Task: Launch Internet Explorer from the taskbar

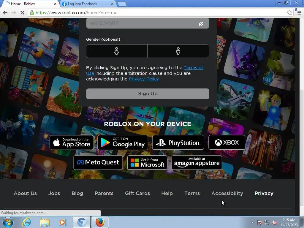Action: pos(26,222)
